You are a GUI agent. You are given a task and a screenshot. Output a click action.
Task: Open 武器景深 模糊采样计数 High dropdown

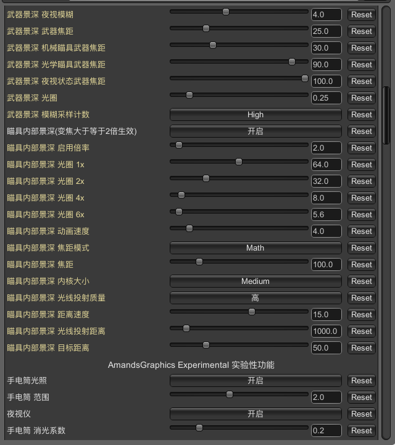[256, 115]
